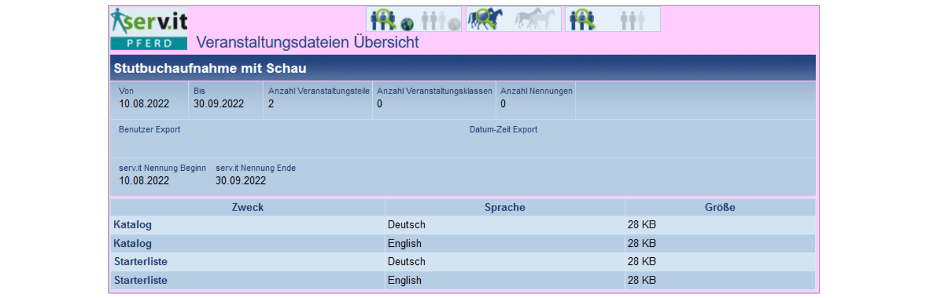Click the Anzahl Nennungen label

[536, 91]
